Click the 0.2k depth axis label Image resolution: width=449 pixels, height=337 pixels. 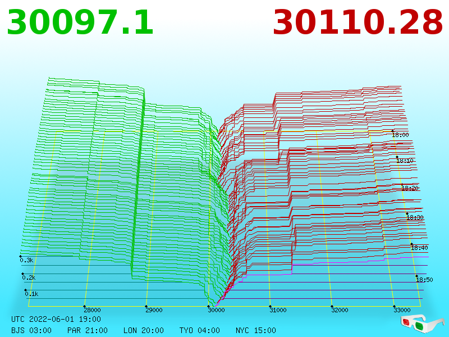[x=29, y=277]
